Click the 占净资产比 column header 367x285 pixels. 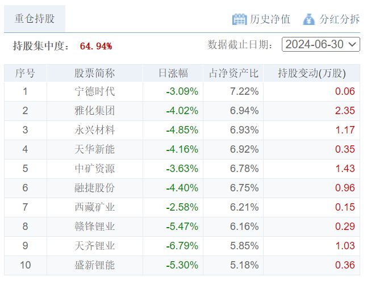(x=233, y=73)
